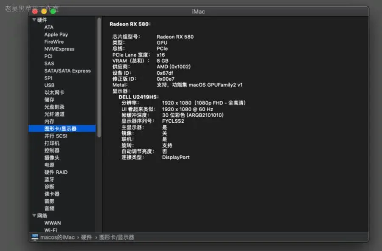Open the 读卡器 sidebar entry
This screenshot has width=382, height=251.
52,194
